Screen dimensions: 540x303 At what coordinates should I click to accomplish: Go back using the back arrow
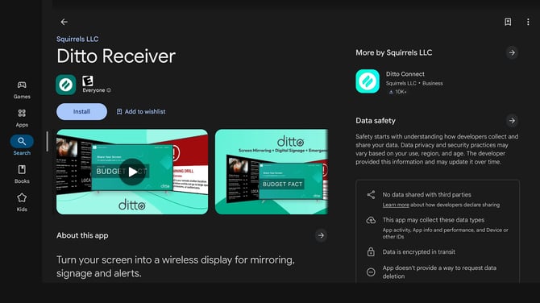tap(64, 22)
